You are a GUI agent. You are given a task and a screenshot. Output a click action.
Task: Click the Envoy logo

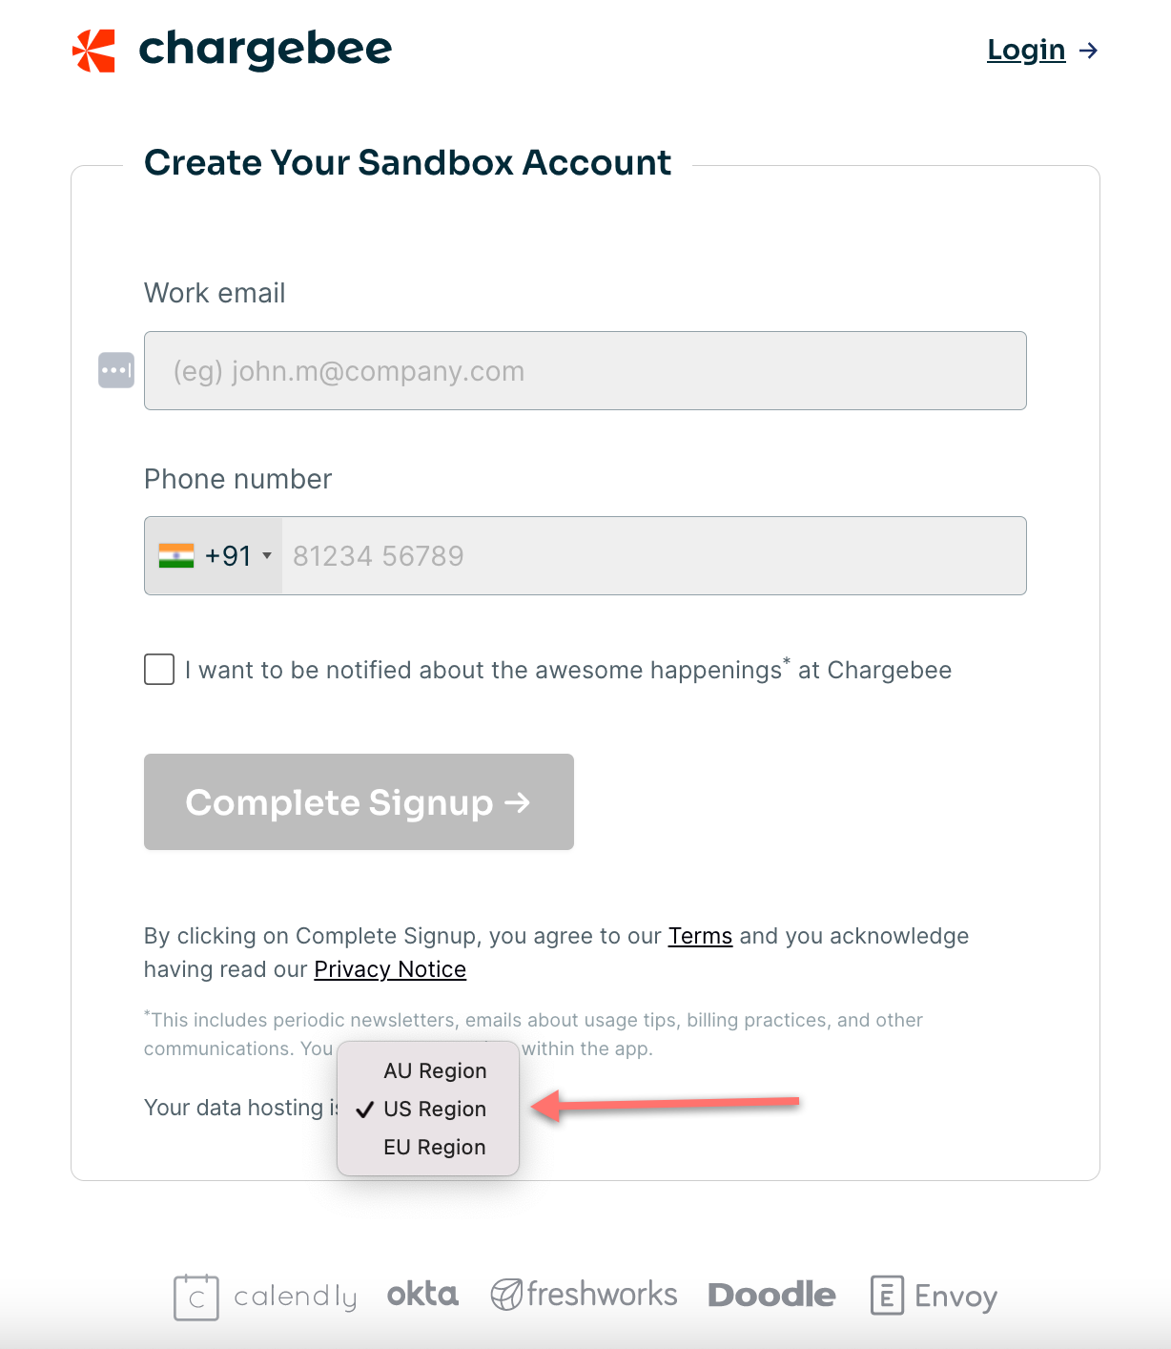point(934,1296)
